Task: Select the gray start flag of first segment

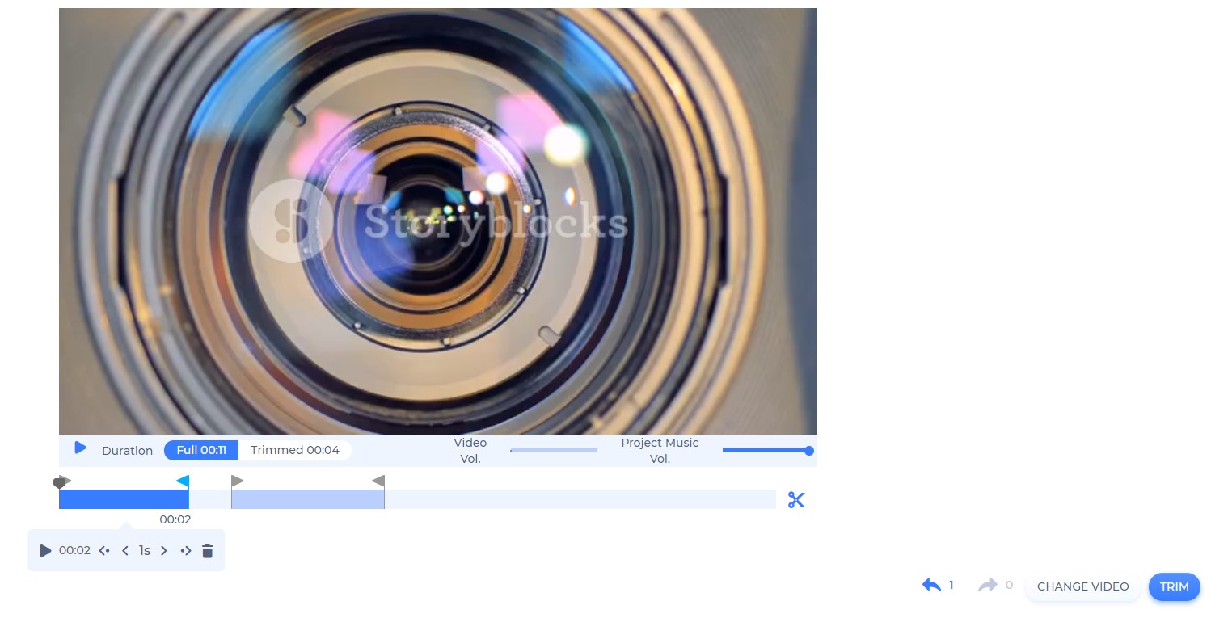Action: [66, 481]
